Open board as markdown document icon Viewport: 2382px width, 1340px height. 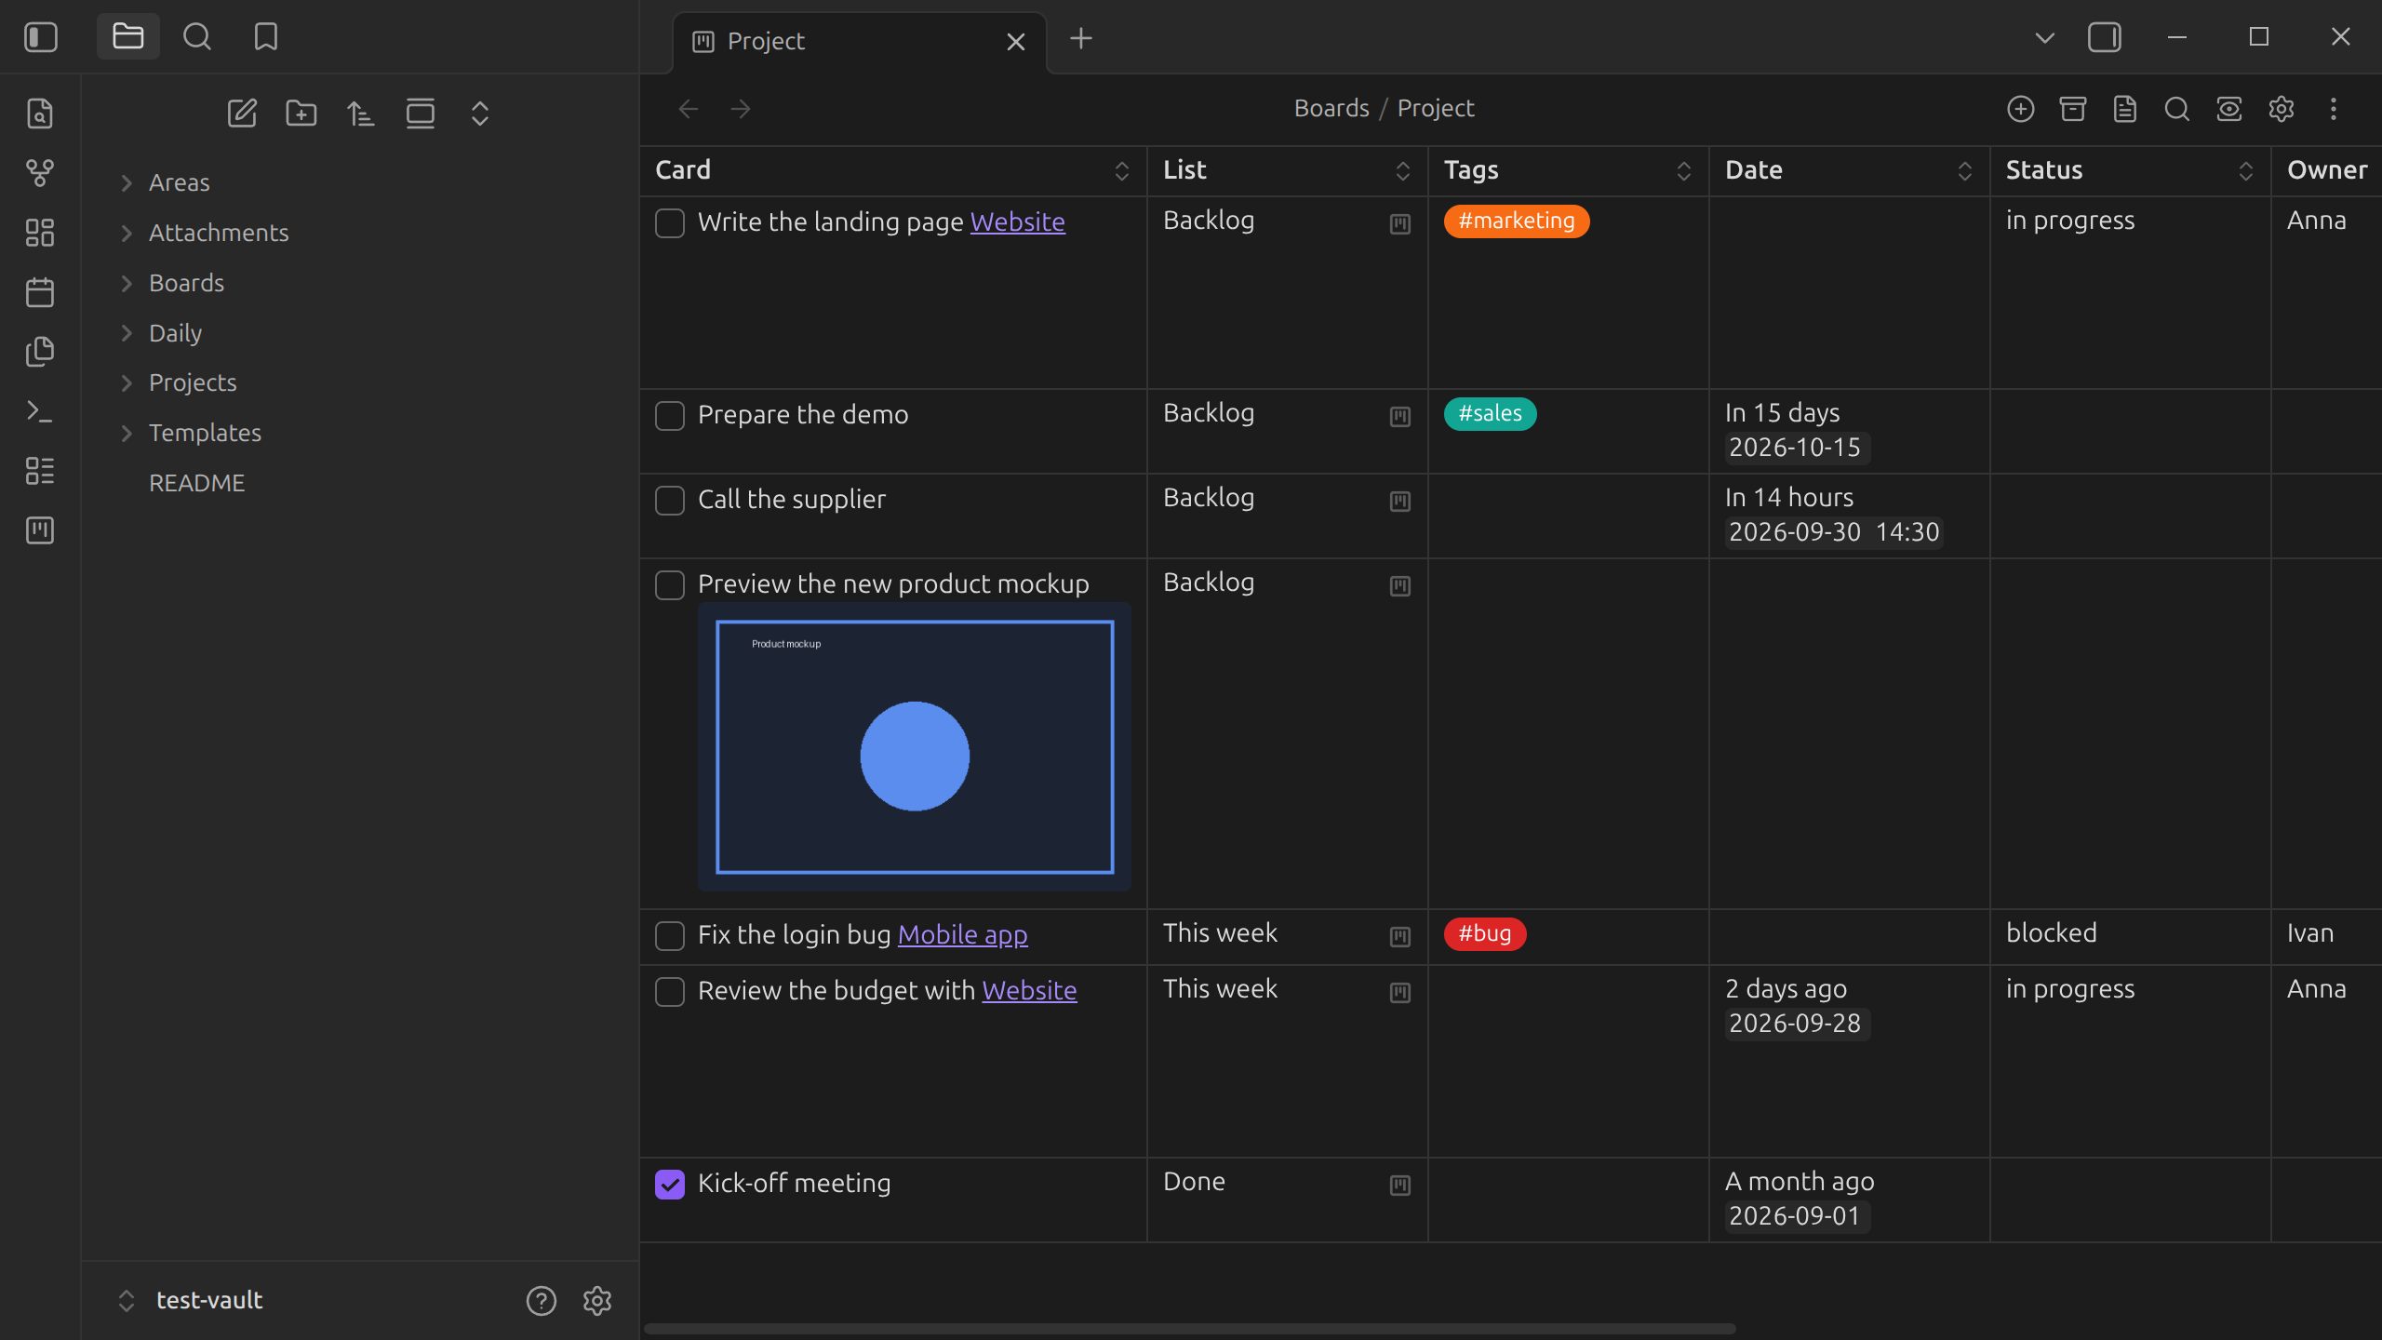coord(2125,109)
